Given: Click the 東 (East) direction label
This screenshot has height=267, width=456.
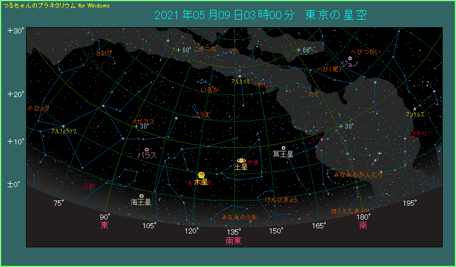Looking at the screenshot, I should click(105, 225).
